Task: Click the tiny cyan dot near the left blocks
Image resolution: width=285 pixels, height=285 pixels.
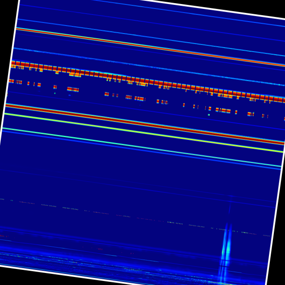Action: pyautogui.click(x=55, y=93)
